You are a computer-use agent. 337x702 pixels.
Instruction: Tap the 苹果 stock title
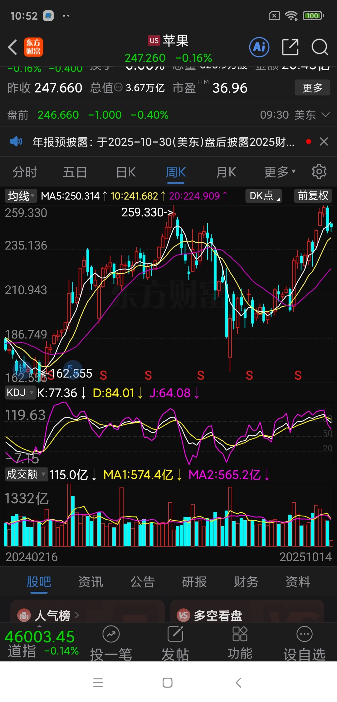176,41
